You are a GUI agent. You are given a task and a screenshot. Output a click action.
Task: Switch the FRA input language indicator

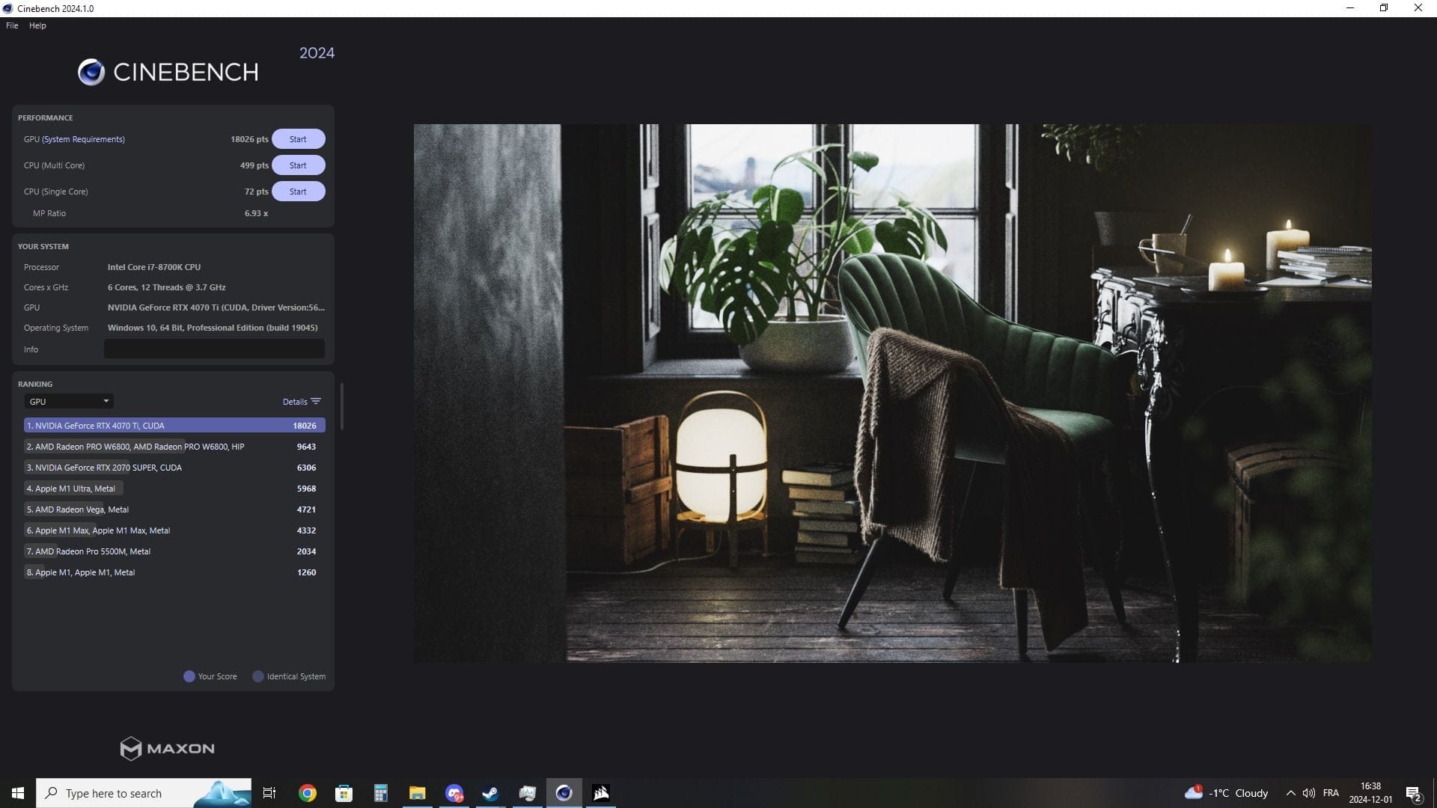pos(1331,793)
